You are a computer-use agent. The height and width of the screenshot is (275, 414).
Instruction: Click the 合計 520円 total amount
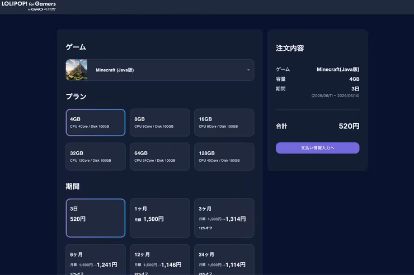click(x=349, y=126)
